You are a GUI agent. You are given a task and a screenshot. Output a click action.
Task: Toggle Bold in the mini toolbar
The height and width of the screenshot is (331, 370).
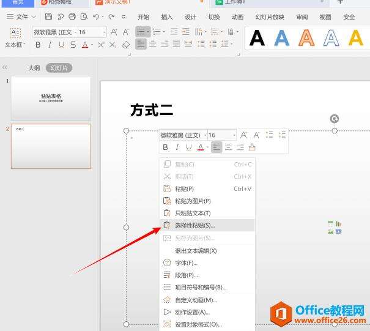[x=165, y=147]
